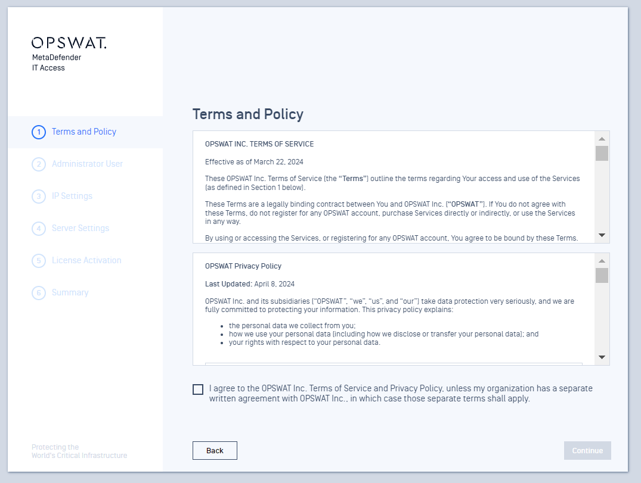Check the agree to Terms of Service checkbox

198,389
